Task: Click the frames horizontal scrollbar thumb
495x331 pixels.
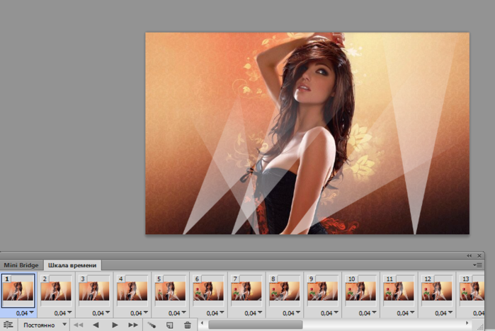Action: (256, 325)
